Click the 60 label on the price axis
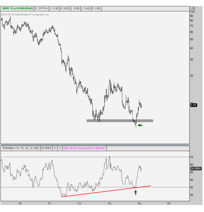 click(192, 32)
